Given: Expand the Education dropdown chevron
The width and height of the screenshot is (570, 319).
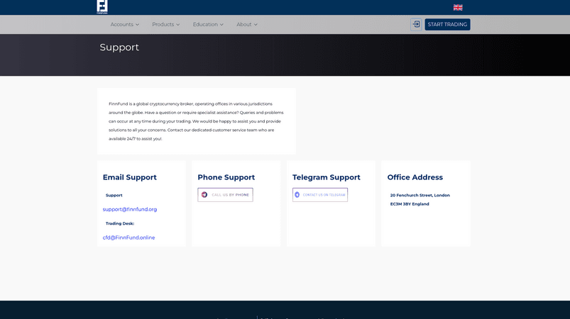Looking at the screenshot, I should pyautogui.click(x=221, y=25).
